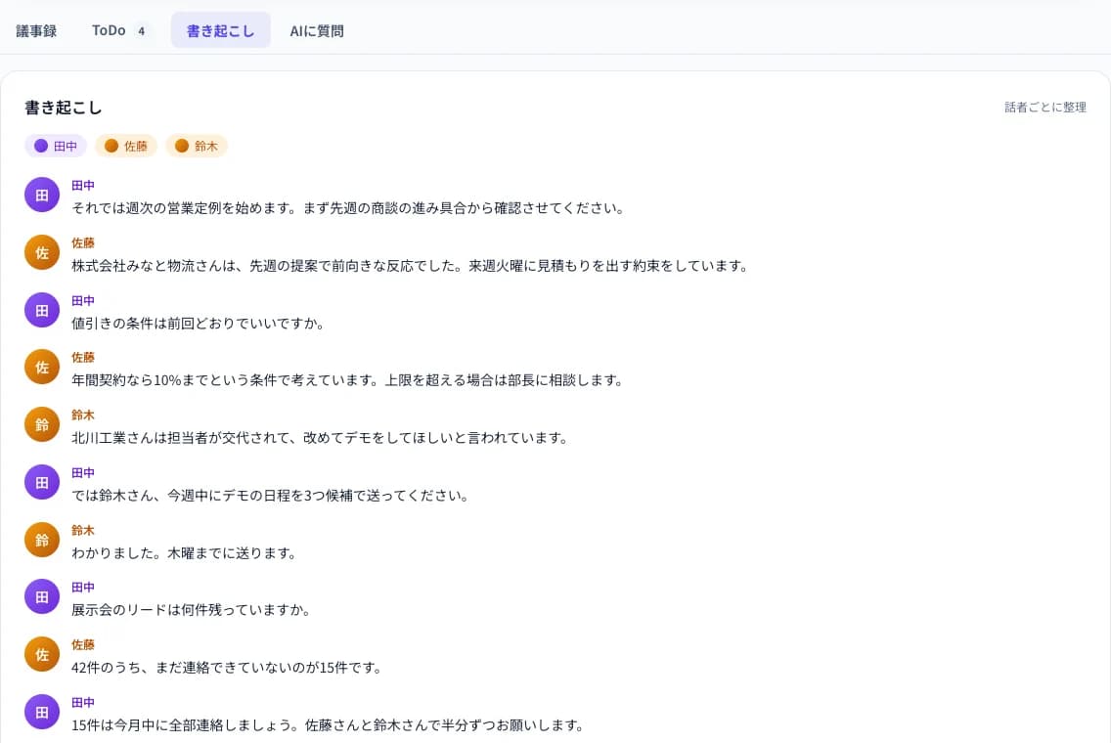Select text 値引きの条件は前回どおりでいいですか

point(198,324)
